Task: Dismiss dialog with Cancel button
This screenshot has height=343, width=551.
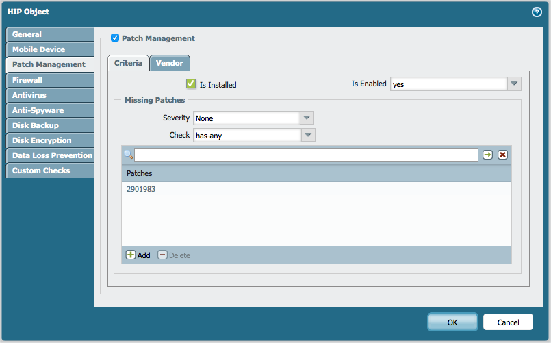Action: click(508, 322)
